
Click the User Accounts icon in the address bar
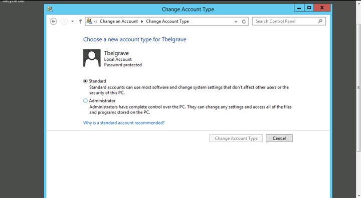pyautogui.click(x=89, y=21)
